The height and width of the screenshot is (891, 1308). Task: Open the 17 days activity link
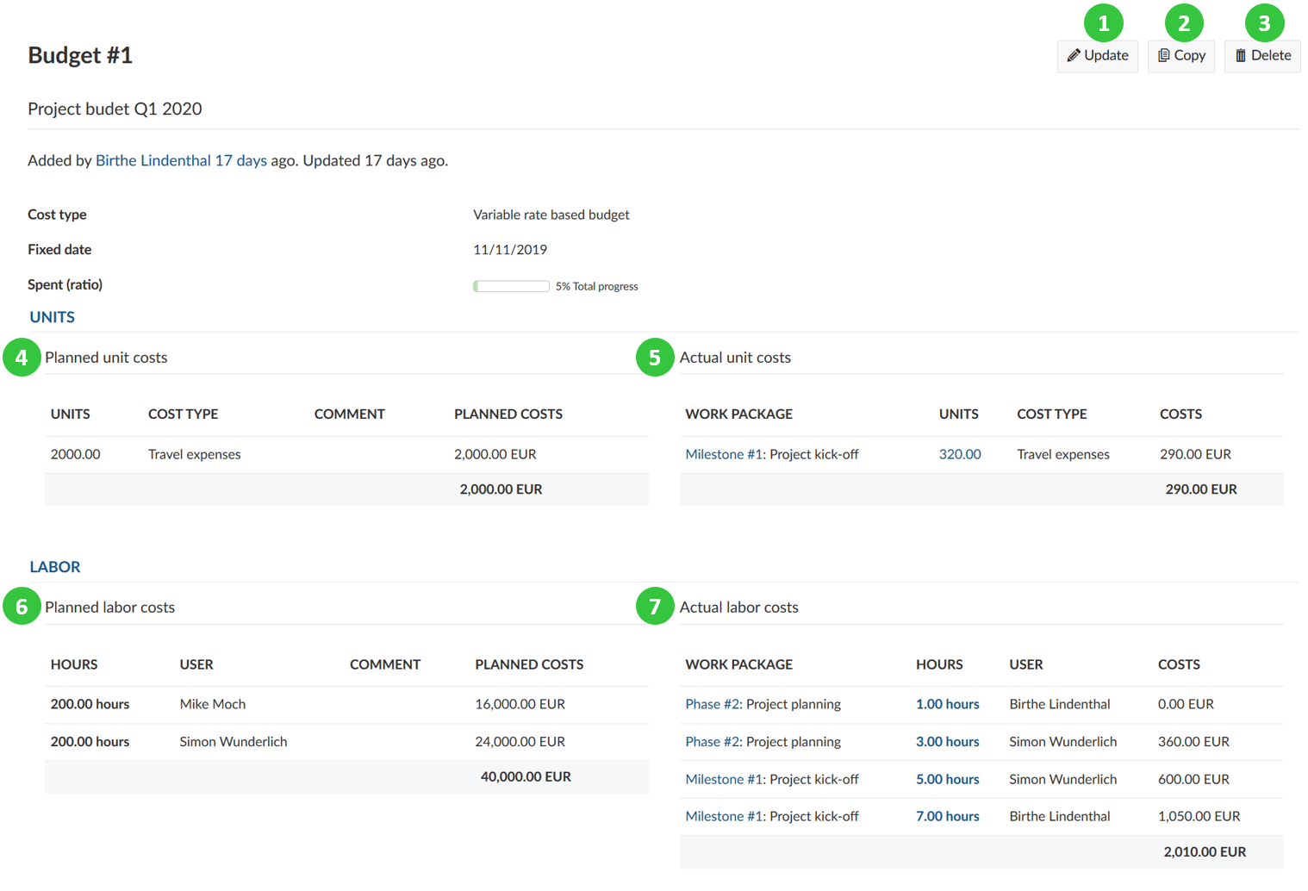click(x=240, y=160)
